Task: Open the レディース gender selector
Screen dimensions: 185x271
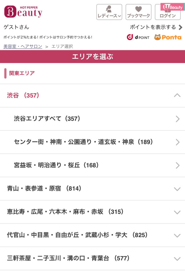Action: (109, 12)
